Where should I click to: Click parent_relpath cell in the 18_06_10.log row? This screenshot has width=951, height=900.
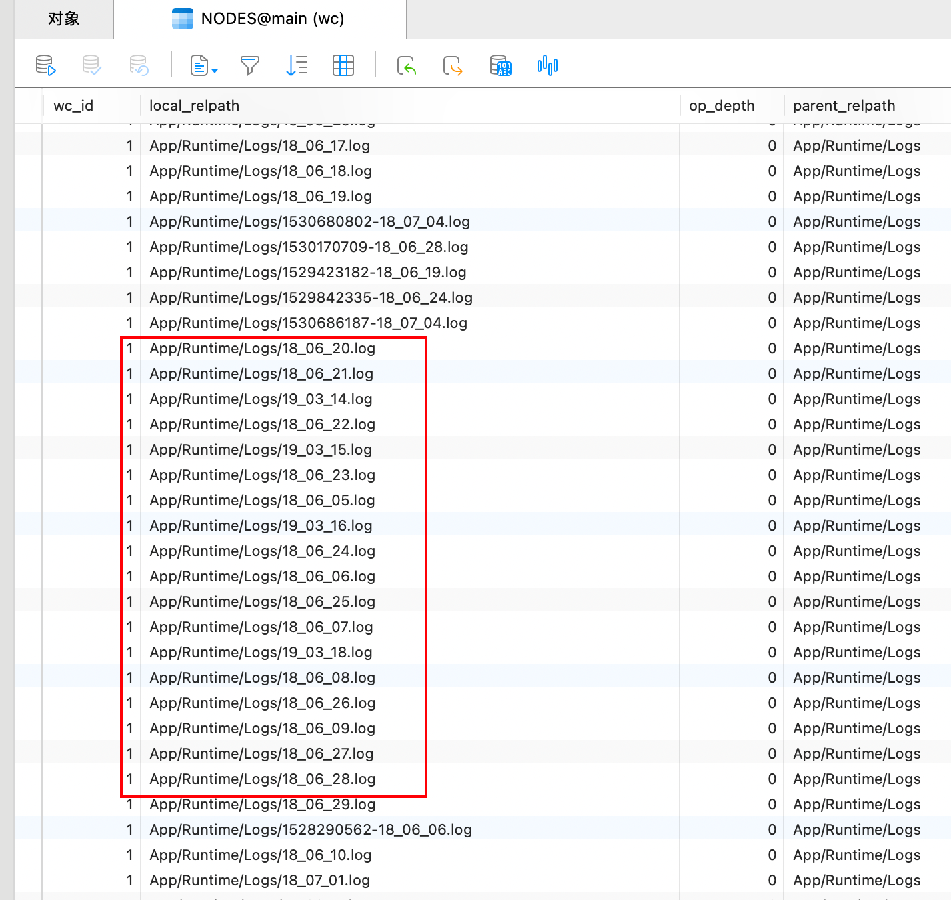[x=868, y=855]
